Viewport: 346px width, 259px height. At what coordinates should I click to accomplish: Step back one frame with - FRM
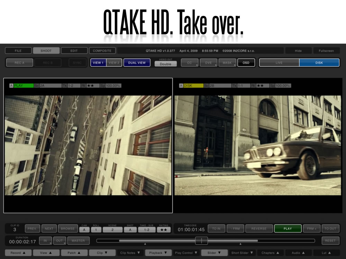235,229
